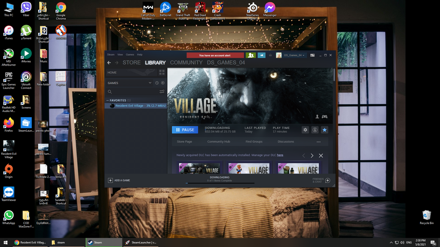Open the first Village DLC thumbnail
The height and width of the screenshot is (247, 440).
point(199,168)
